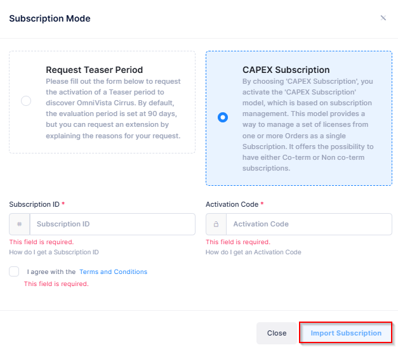The height and width of the screenshot is (352, 398).
Task: Click the CAPEX Subscription card heading
Action: point(286,70)
